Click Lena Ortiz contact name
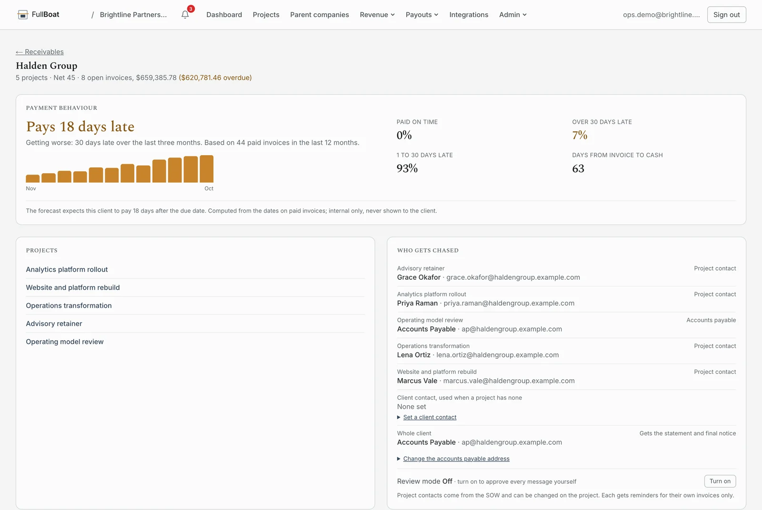Screen dimensions: 762x510 coord(414,355)
